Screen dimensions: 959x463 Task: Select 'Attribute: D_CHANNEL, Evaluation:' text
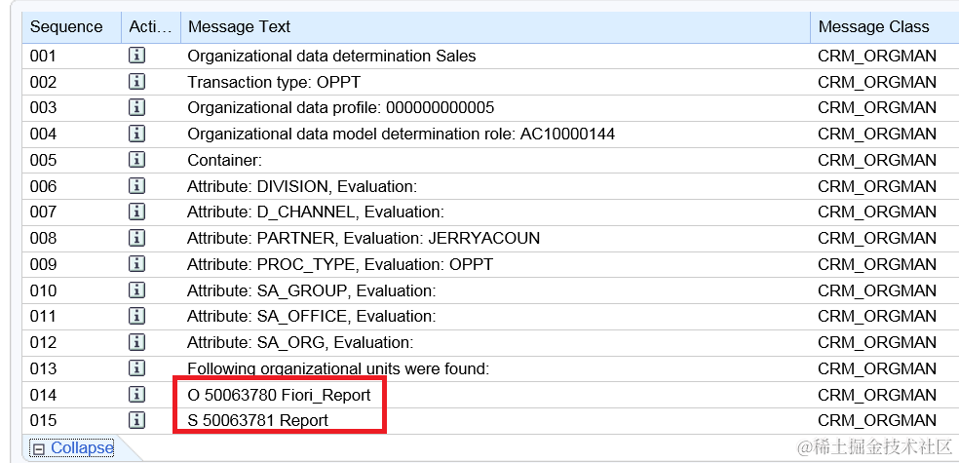[x=316, y=212]
